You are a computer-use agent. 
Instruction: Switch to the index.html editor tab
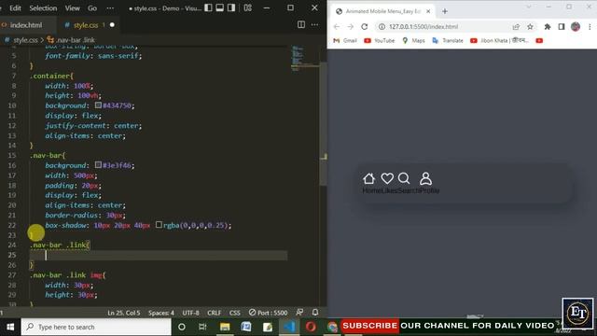(x=26, y=25)
